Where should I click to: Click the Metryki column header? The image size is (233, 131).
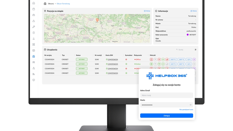tap(153, 55)
